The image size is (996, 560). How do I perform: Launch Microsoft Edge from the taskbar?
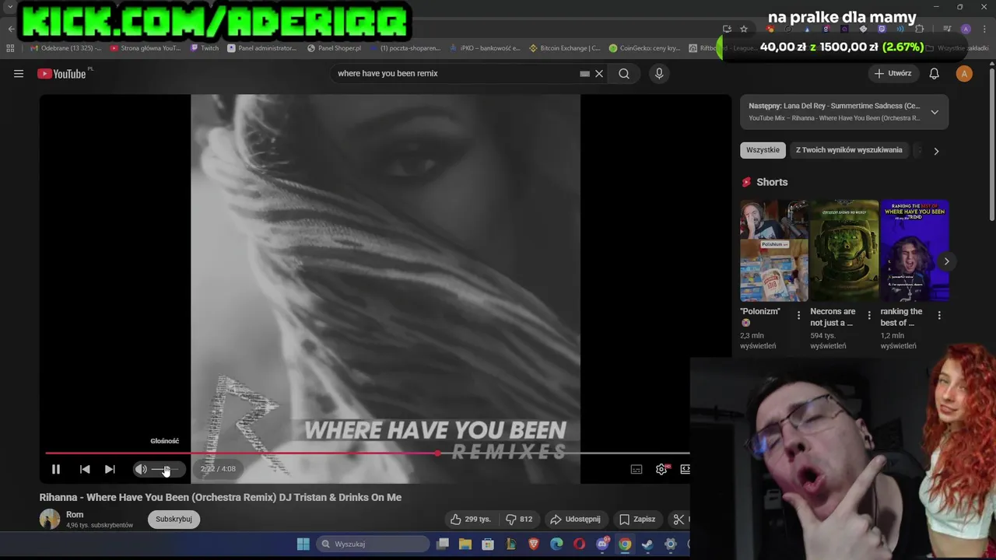pos(556,544)
